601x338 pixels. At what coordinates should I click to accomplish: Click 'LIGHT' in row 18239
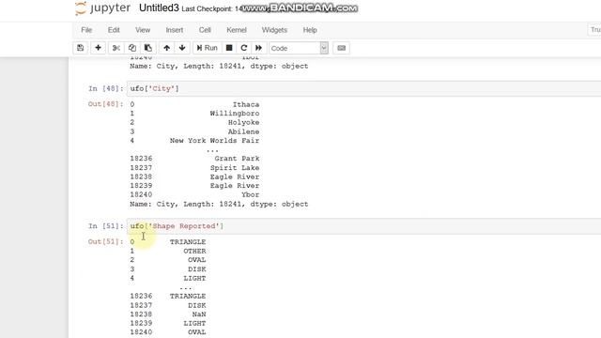pos(194,323)
